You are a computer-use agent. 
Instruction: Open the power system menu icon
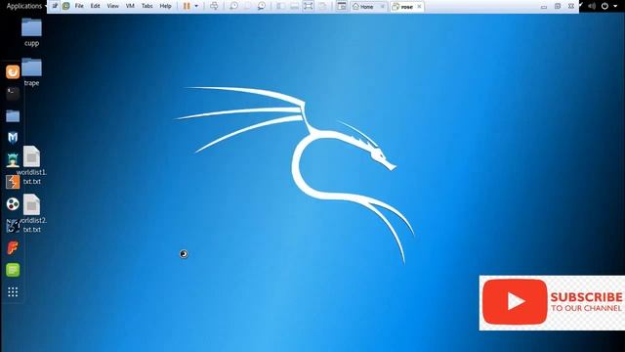(604, 6)
